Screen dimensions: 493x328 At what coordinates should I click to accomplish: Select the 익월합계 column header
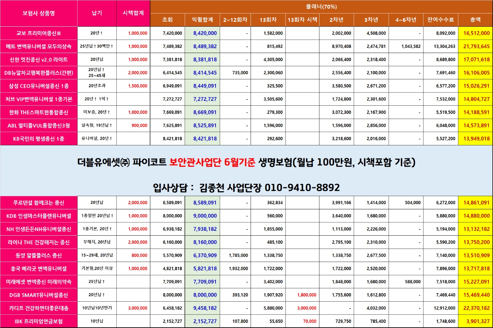(202, 20)
